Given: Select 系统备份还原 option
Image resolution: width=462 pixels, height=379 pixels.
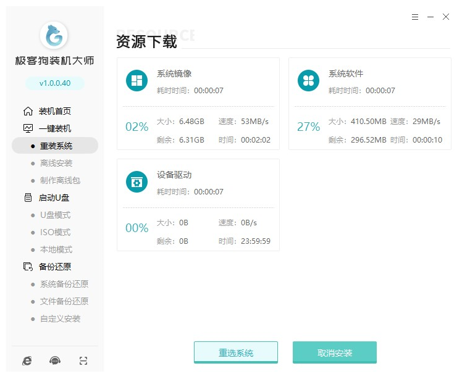Looking at the screenshot, I should 64,284.
